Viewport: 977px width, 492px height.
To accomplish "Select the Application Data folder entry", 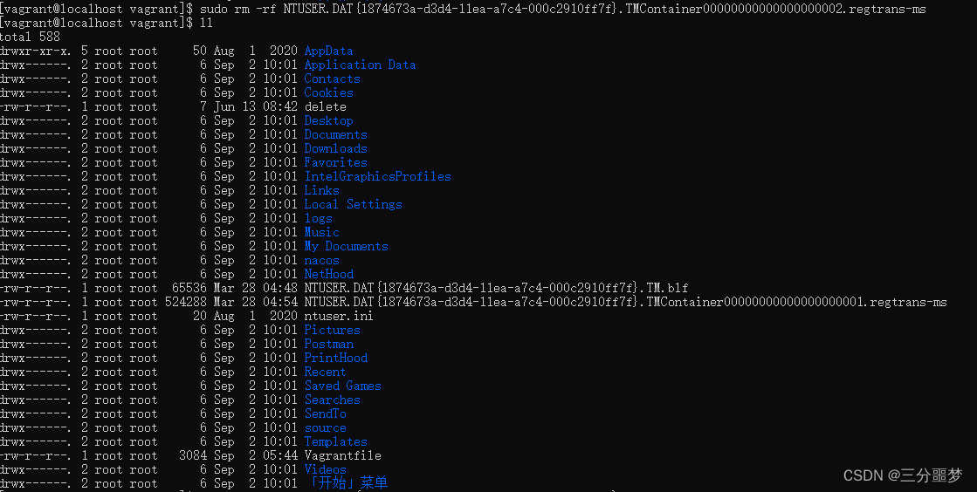I will tap(360, 65).
